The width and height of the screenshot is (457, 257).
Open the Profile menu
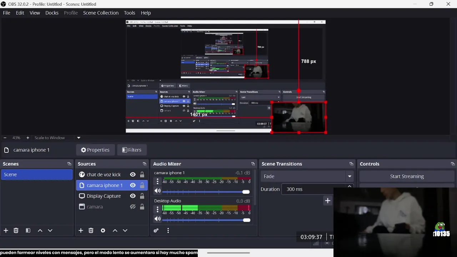point(71,13)
